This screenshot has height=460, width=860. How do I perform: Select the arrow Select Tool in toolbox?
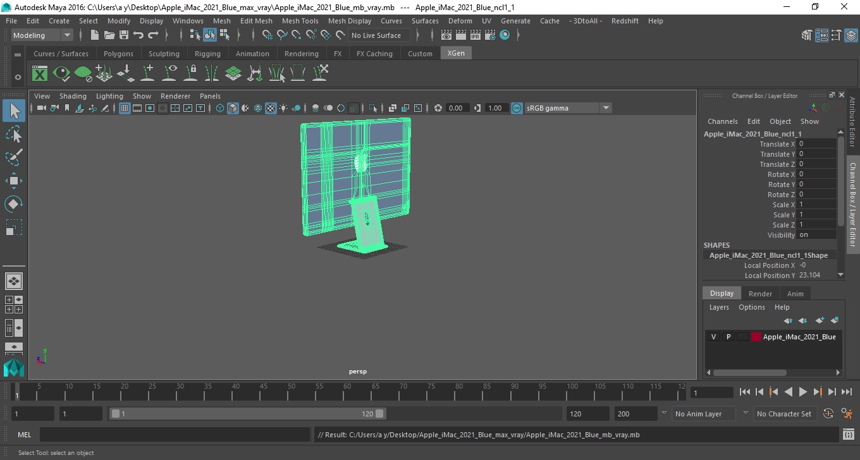coord(14,111)
